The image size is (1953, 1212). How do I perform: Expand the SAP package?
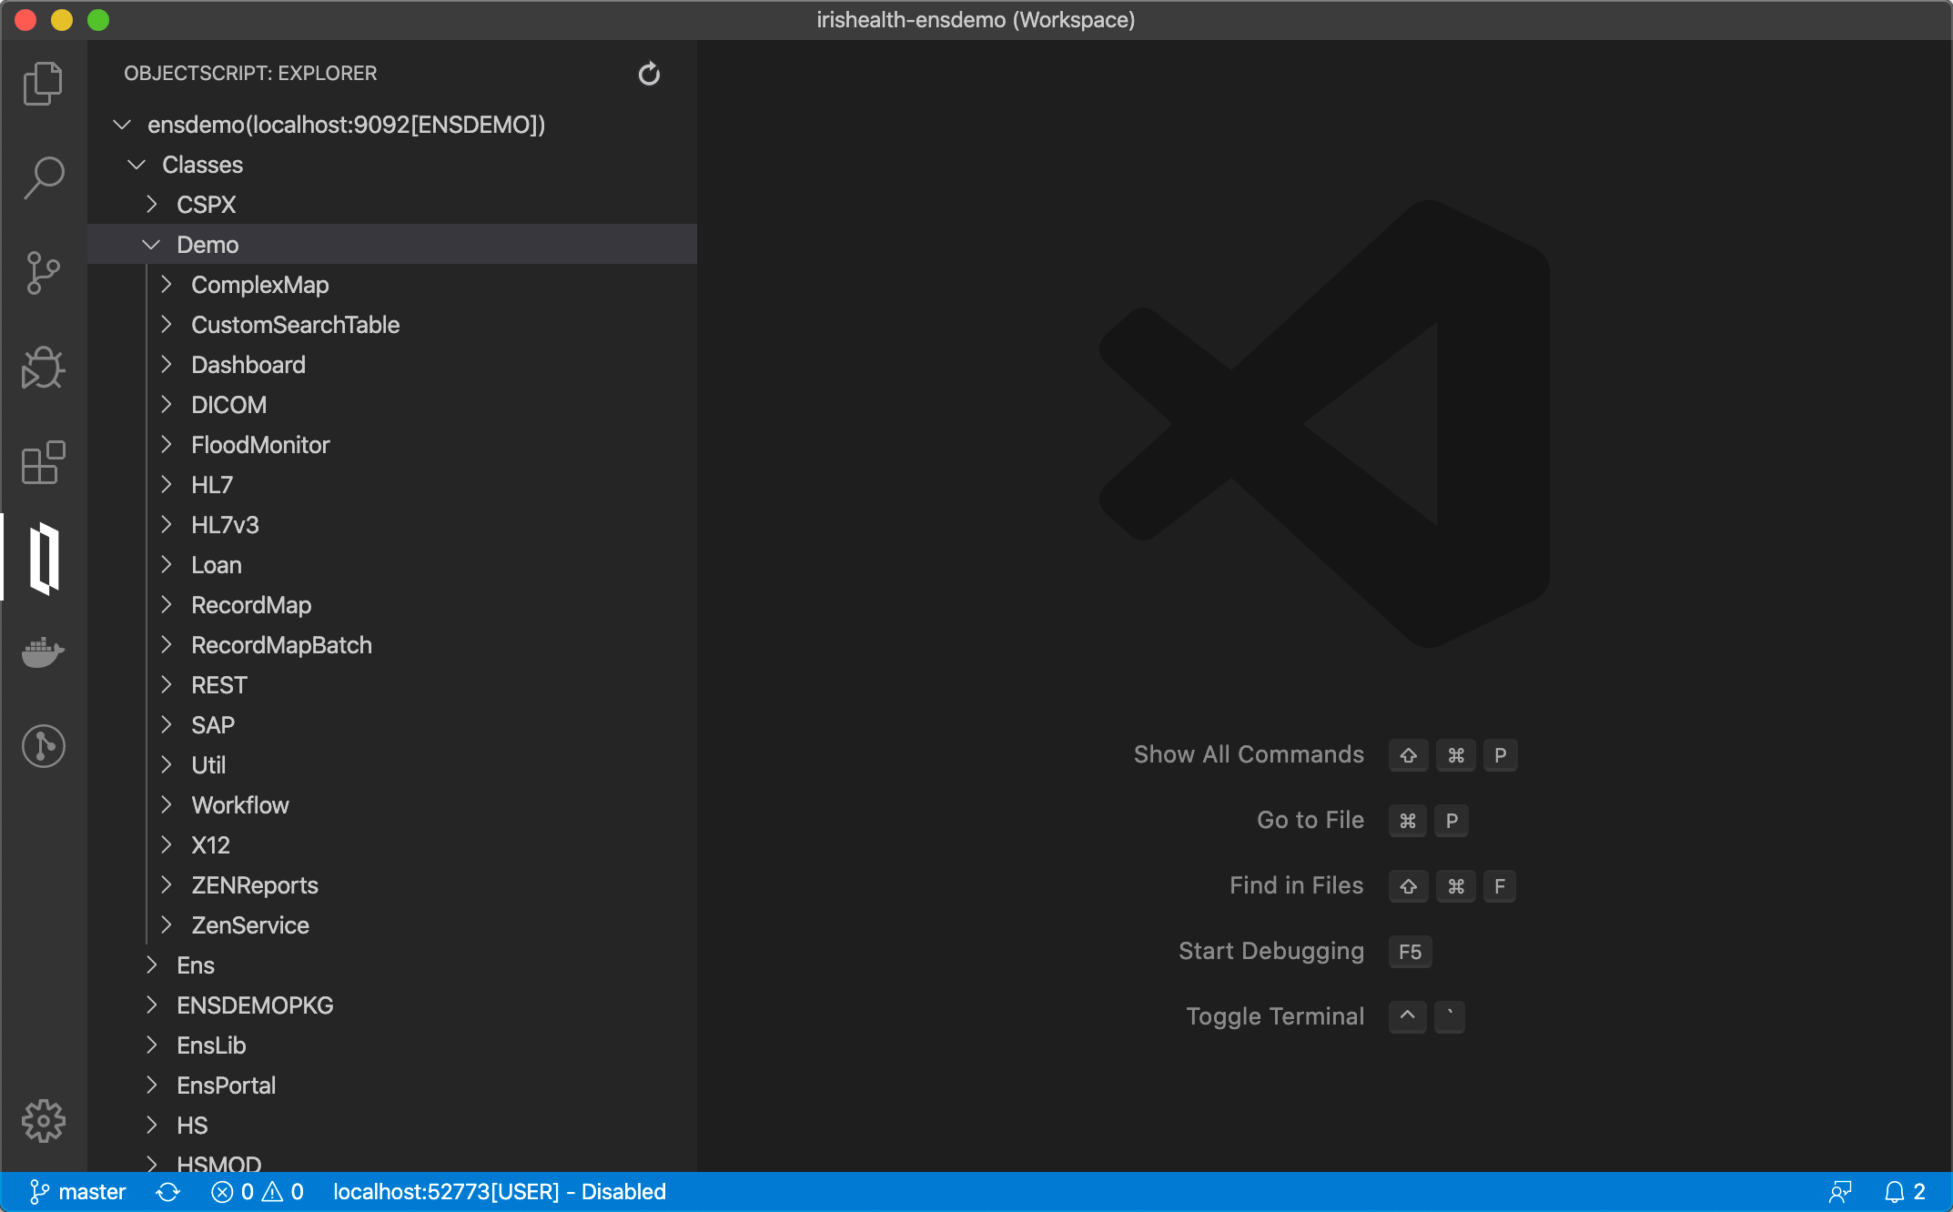pos(166,725)
